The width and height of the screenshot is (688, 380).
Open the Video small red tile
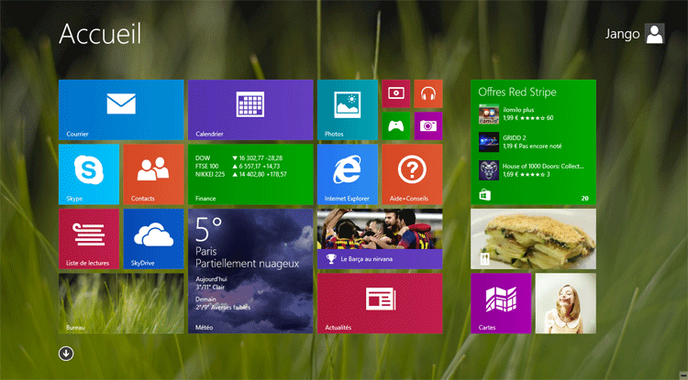(x=395, y=93)
